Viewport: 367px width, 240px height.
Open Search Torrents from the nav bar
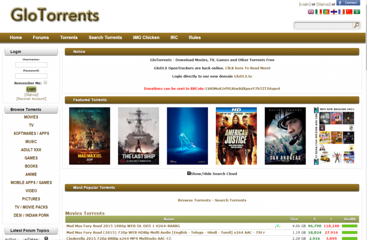pyautogui.click(x=105, y=38)
